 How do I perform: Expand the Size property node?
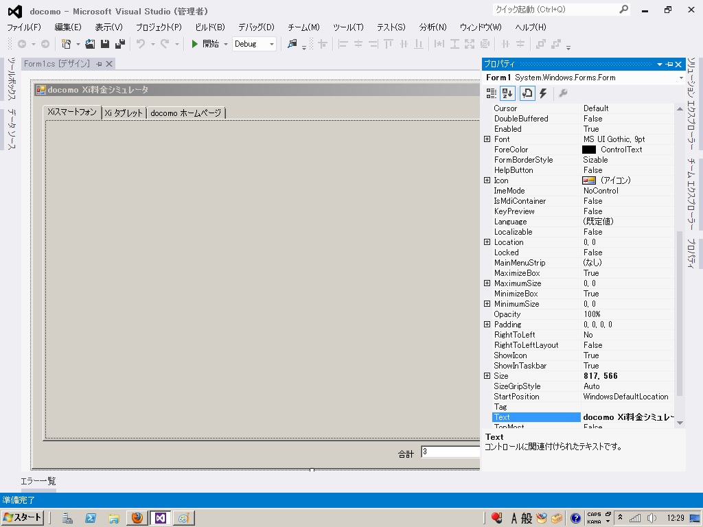487,376
